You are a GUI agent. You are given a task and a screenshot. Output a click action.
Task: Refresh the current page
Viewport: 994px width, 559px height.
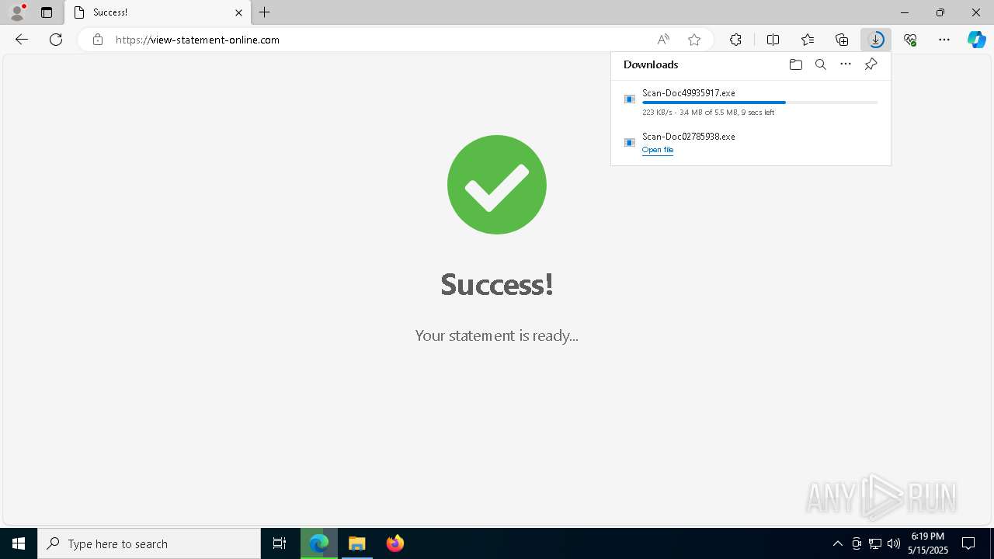pos(56,40)
